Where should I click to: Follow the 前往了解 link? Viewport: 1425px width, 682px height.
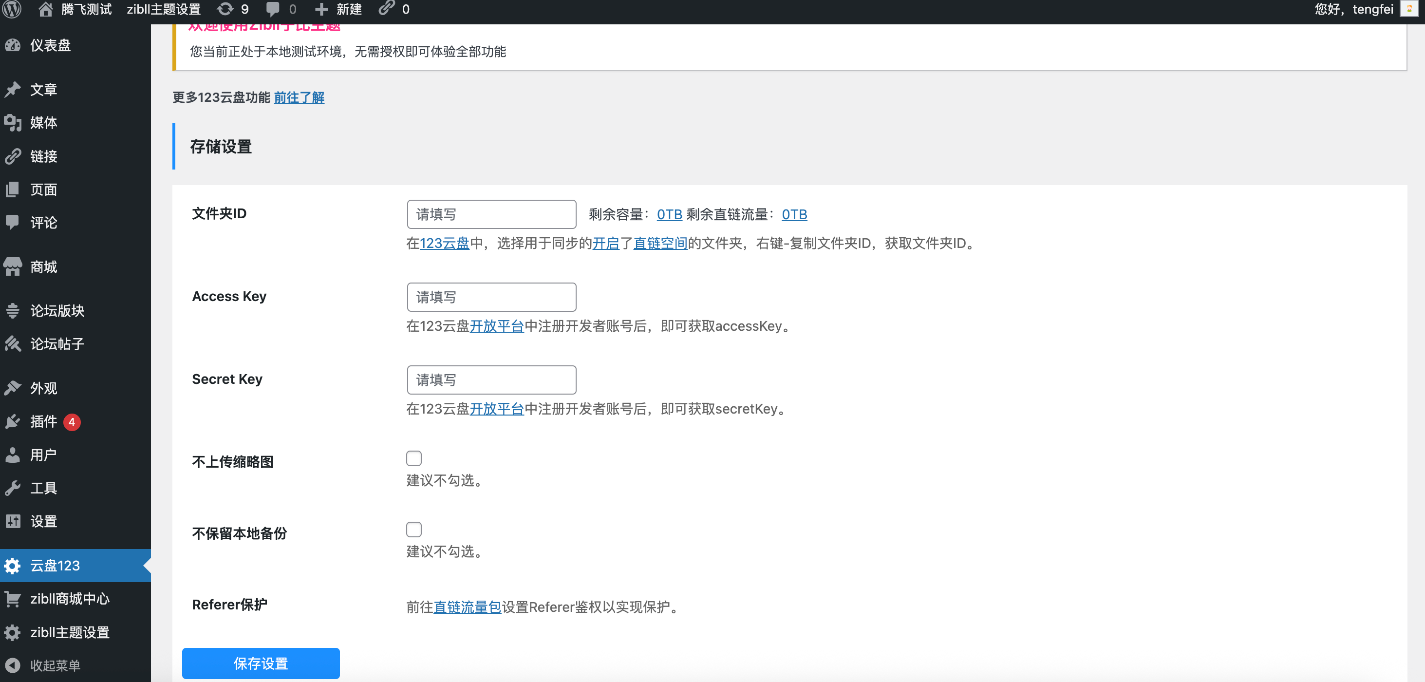click(299, 97)
